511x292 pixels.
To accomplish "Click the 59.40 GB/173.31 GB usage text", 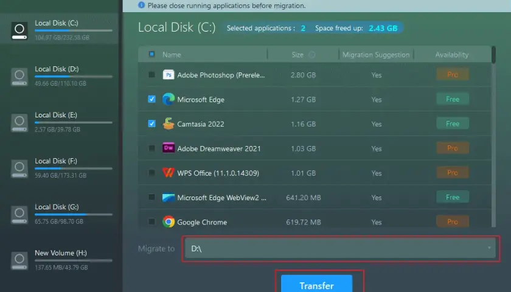I will pyautogui.click(x=61, y=175).
